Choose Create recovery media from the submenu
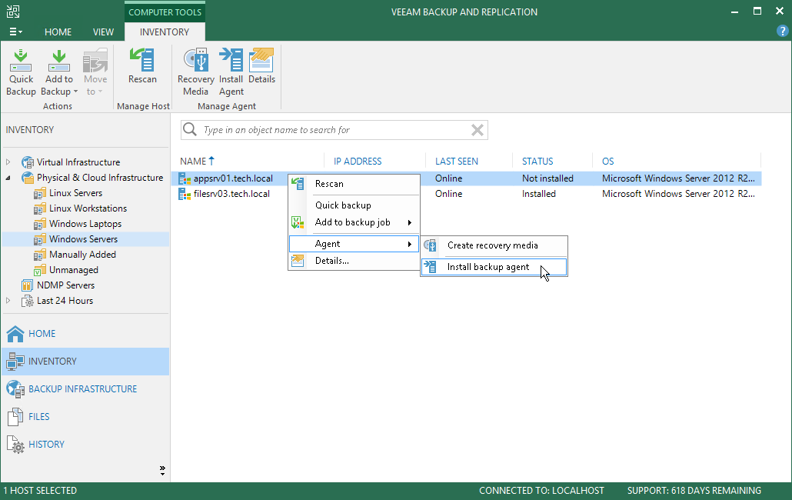This screenshot has height=500, width=792. point(494,245)
